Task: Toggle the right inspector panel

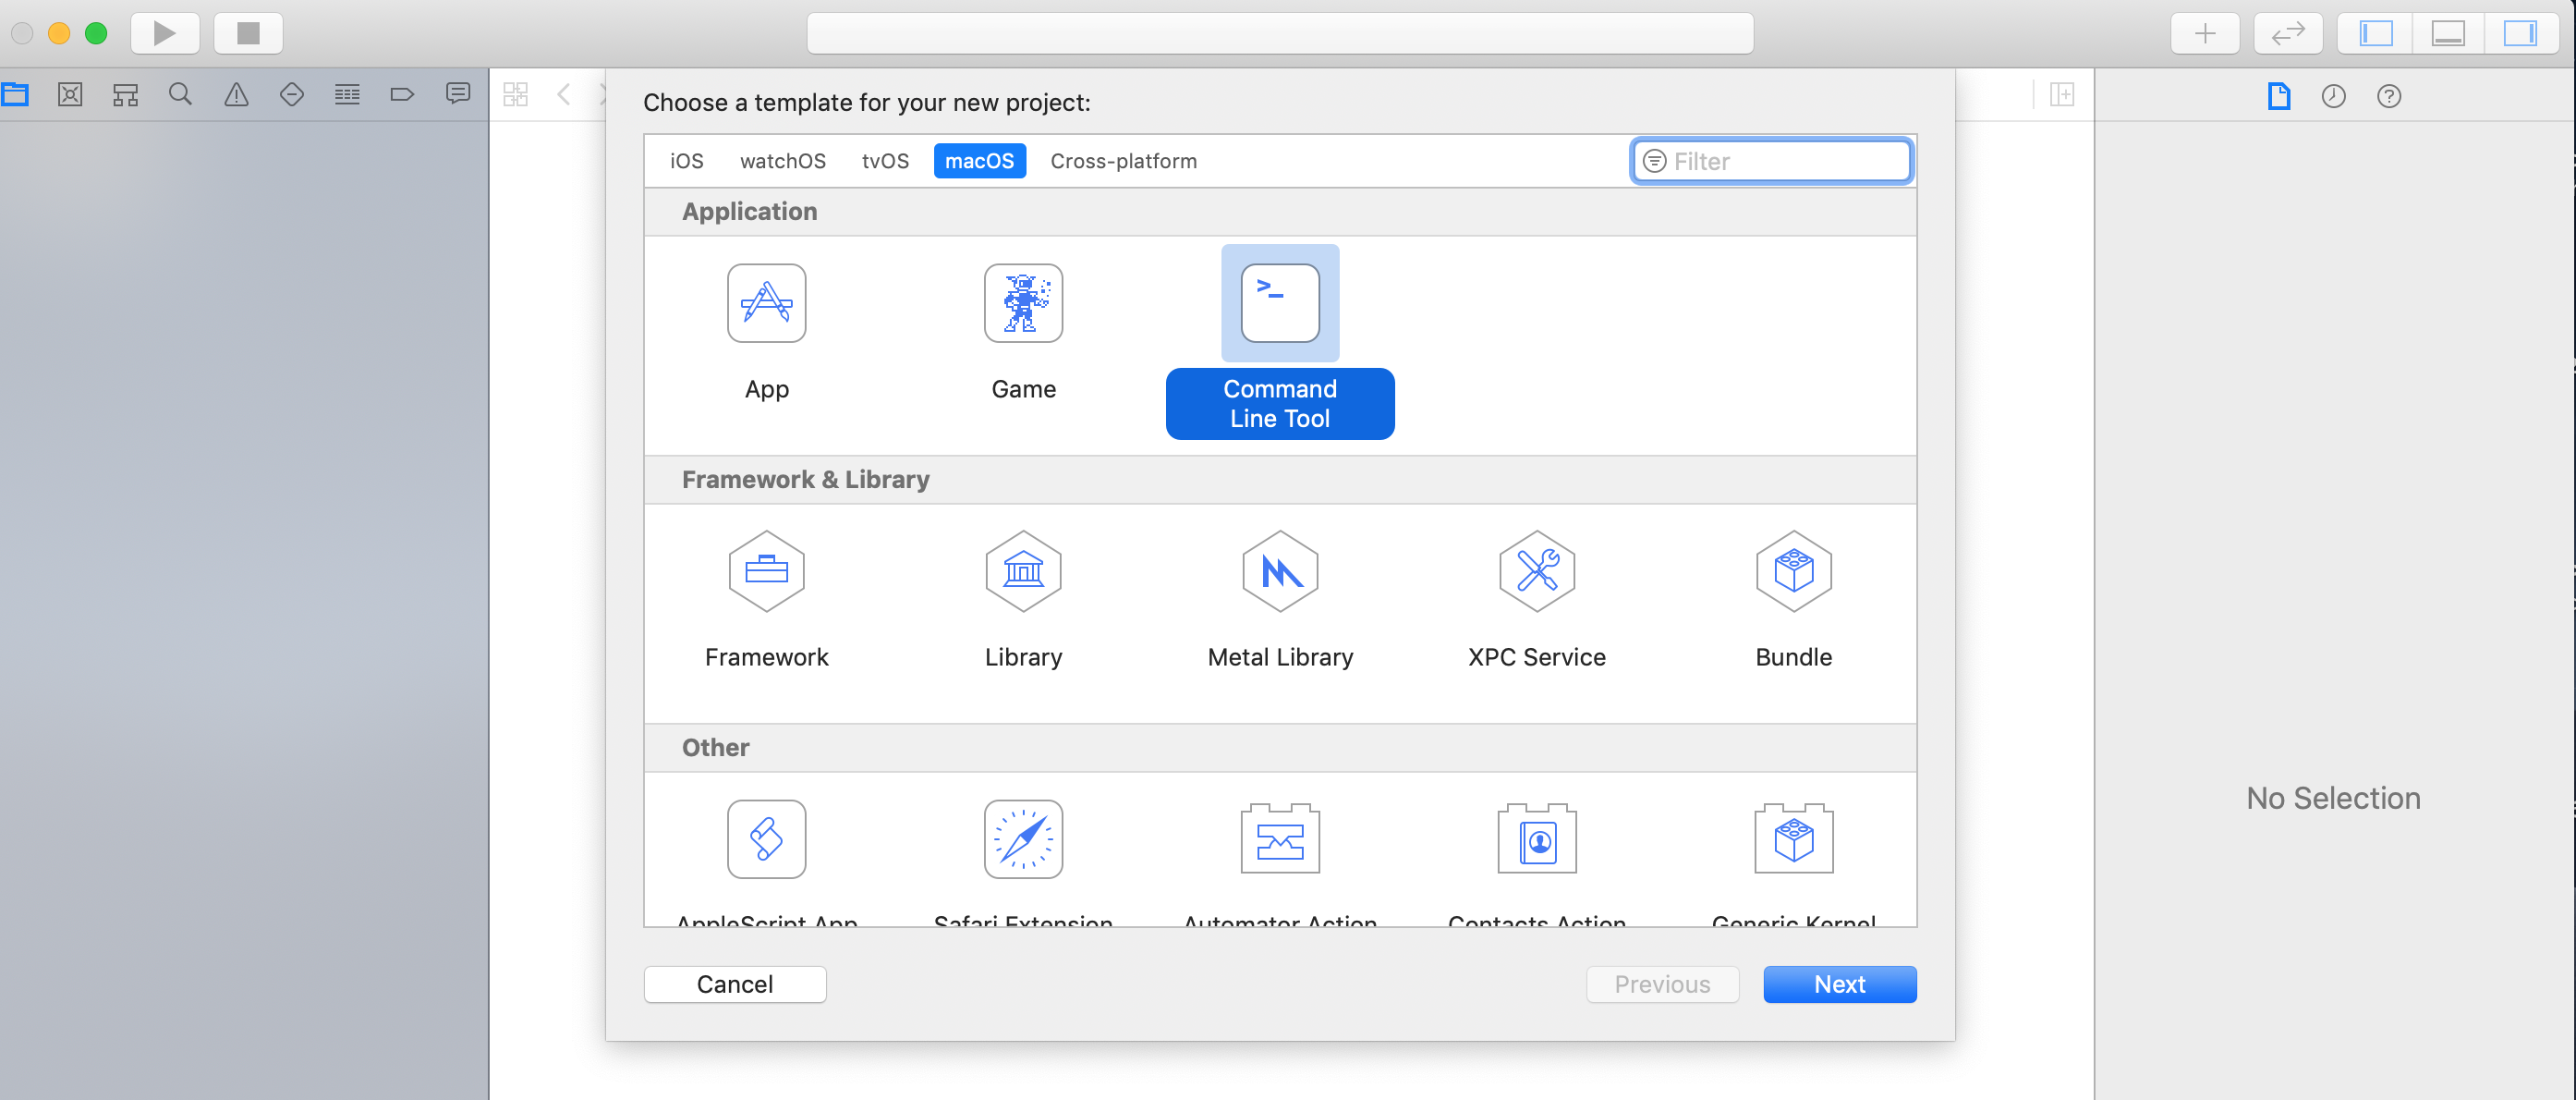Action: (x=2519, y=33)
